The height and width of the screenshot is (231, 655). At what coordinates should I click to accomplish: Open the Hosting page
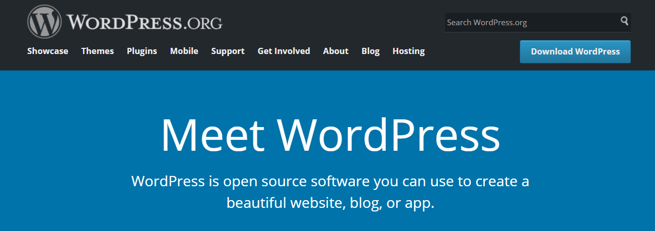pyautogui.click(x=408, y=51)
